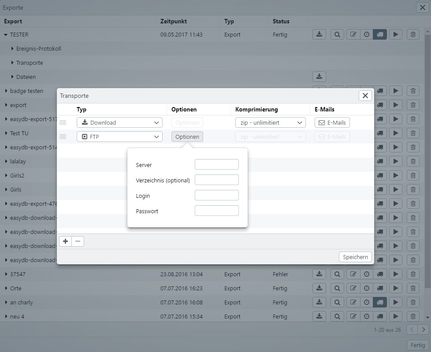The image size is (431, 352).
Task: Expand Ereignis-Protokoll node
Action: coord(12,48)
